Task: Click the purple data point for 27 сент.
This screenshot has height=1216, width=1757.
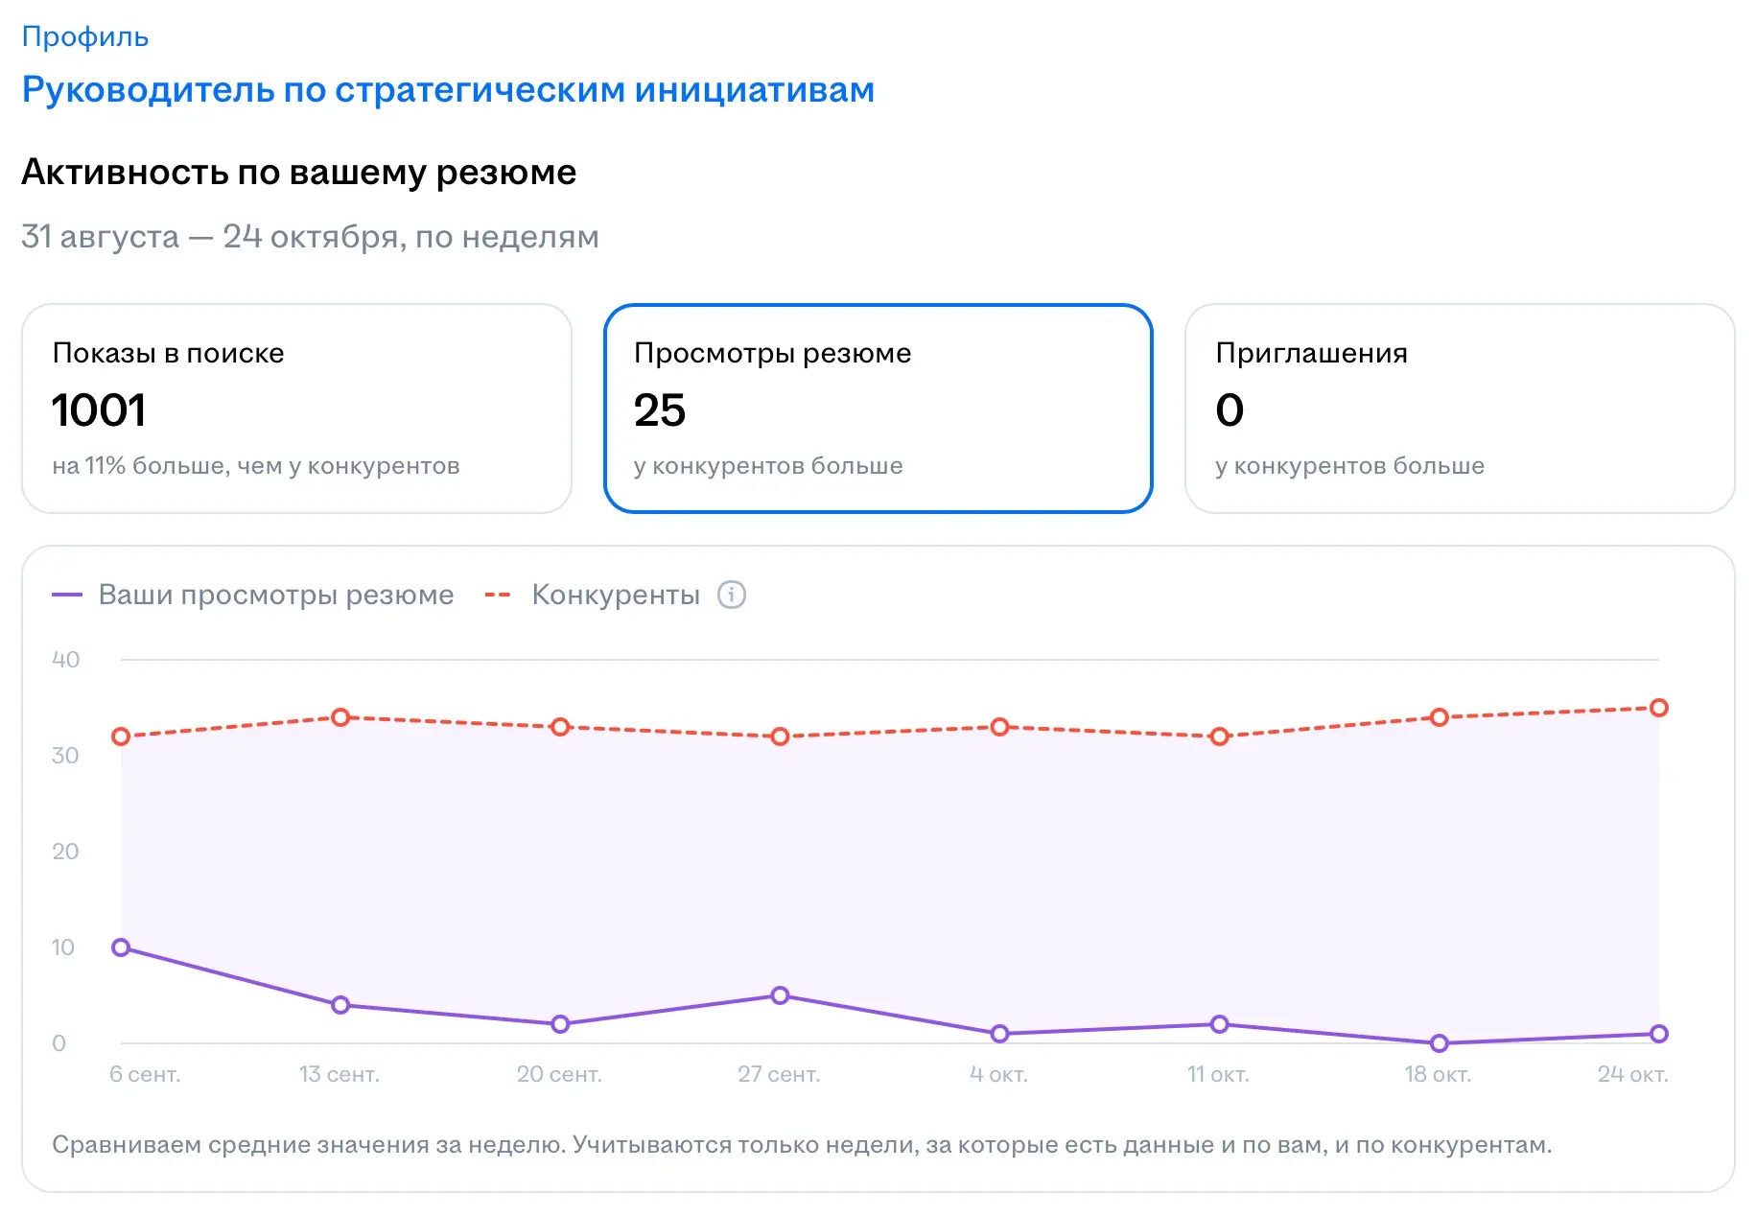Action: 781,995
